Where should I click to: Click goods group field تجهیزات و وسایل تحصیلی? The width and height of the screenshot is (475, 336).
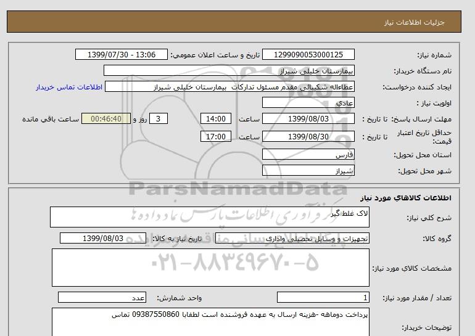point(292,238)
